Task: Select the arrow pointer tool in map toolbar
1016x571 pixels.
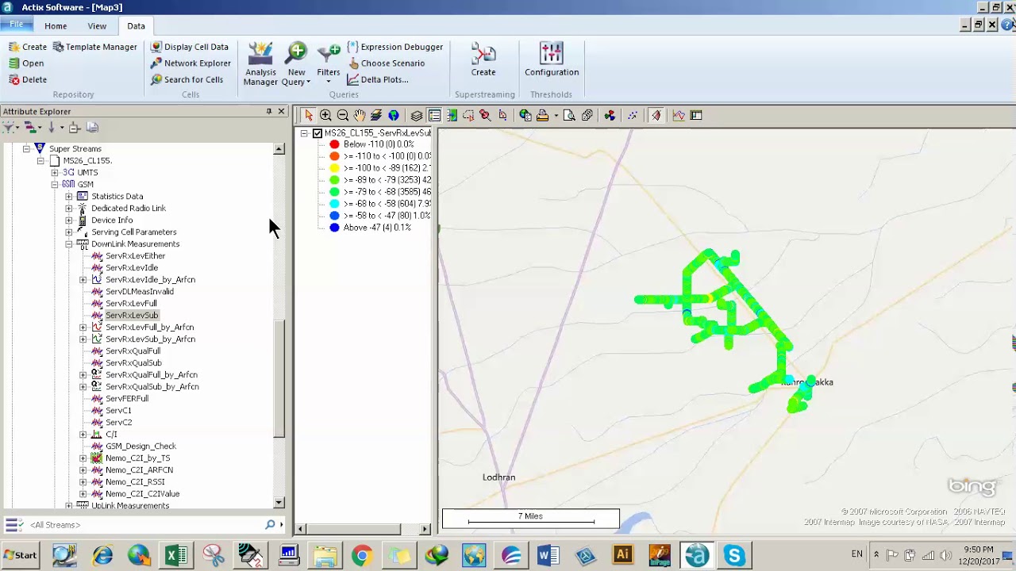Action: (x=309, y=116)
